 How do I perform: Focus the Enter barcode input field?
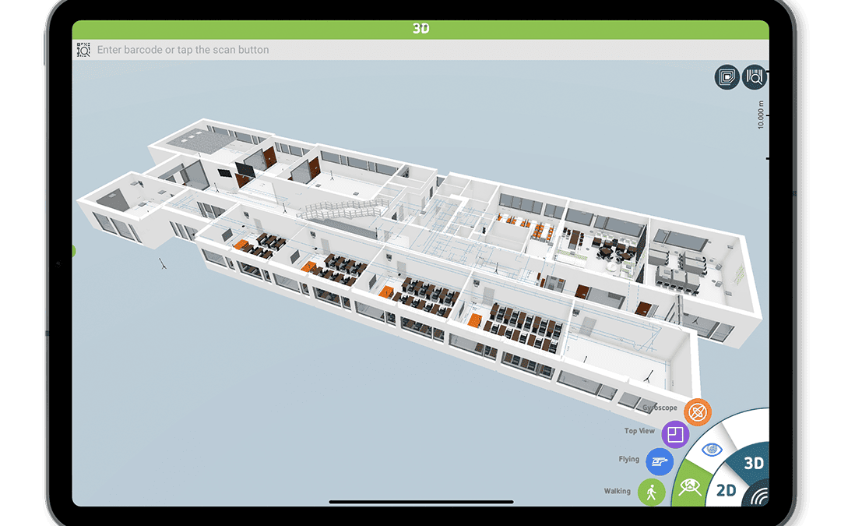pyautogui.click(x=420, y=50)
